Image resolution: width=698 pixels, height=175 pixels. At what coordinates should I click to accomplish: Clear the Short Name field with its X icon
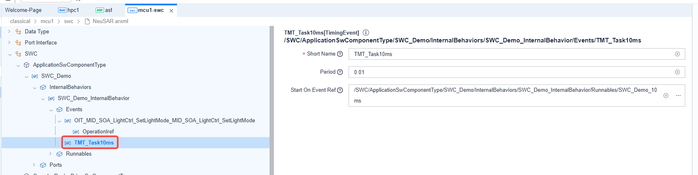pyautogui.click(x=677, y=54)
